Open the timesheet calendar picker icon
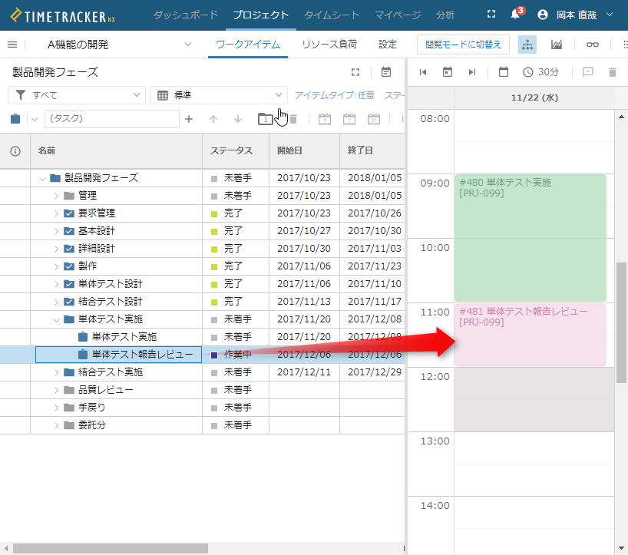 tap(504, 72)
